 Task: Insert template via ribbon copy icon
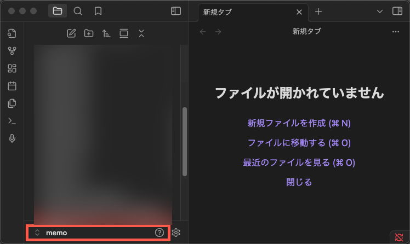[12, 103]
